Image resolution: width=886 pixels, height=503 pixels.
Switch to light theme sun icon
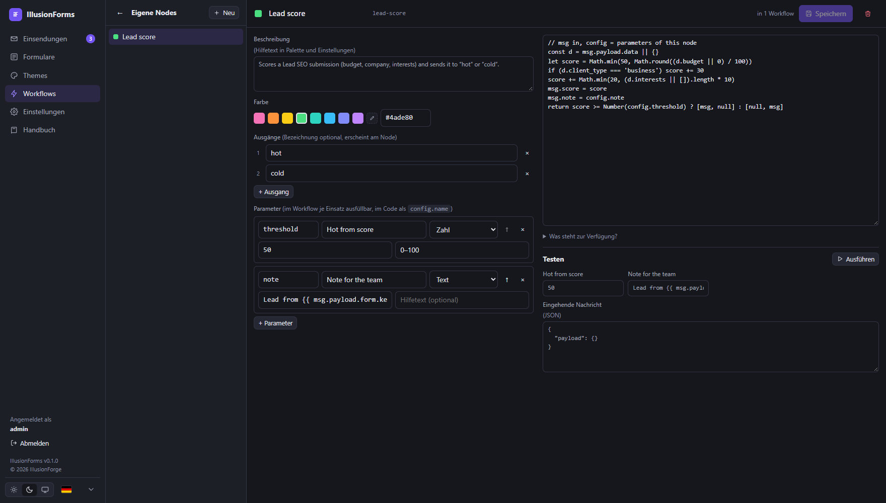click(x=14, y=489)
